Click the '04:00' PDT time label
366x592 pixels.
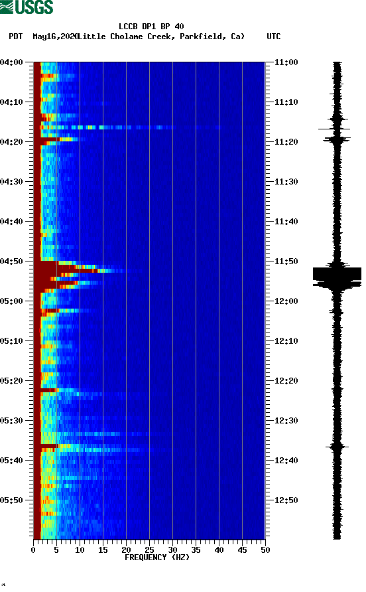pyautogui.click(x=12, y=62)
